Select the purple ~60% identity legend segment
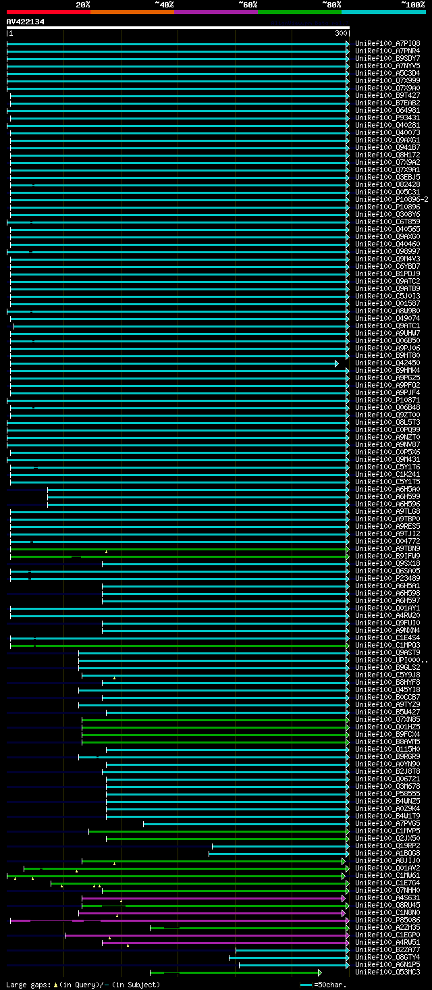Viewport: 432px width, 990px height. coord(216,11)
